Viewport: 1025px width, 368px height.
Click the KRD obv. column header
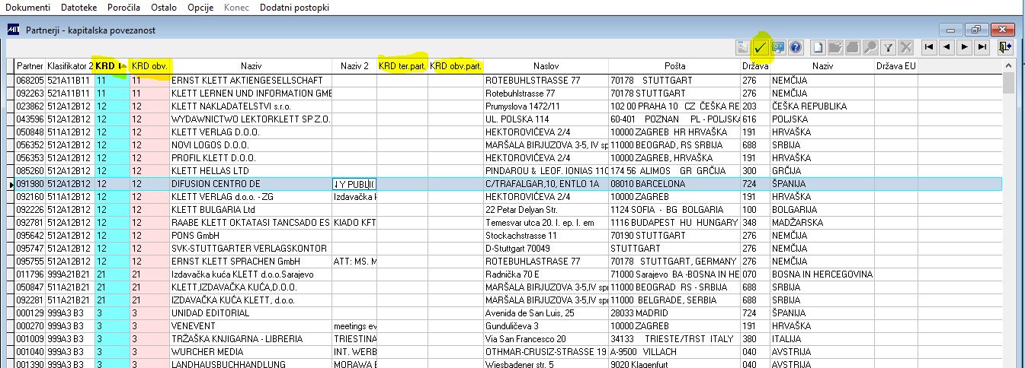coord(149,66)
